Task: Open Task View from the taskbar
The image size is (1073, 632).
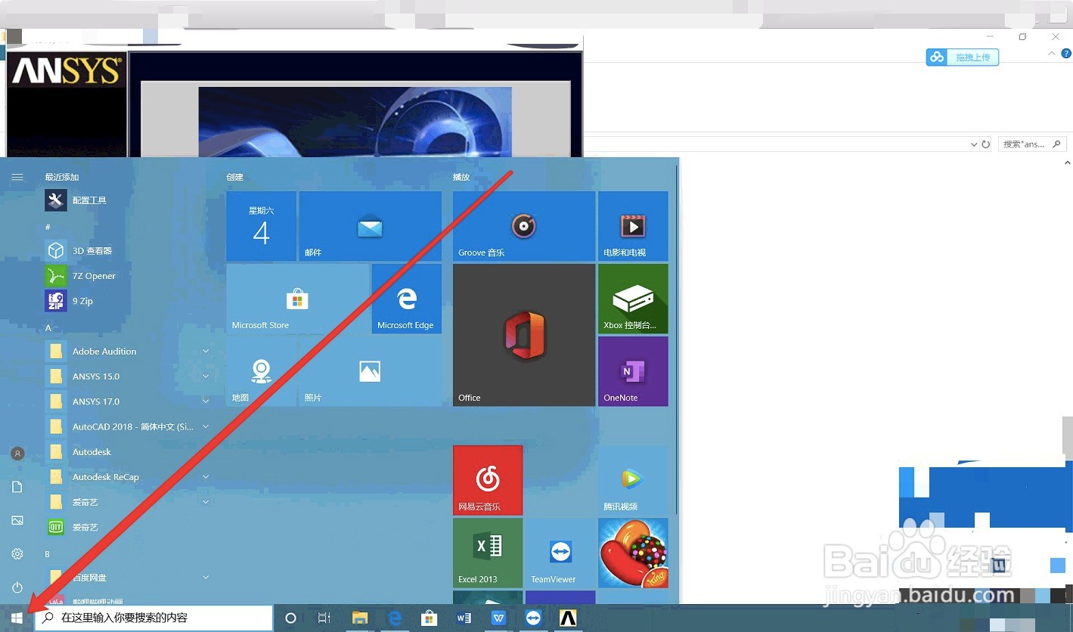Action: 324,618
